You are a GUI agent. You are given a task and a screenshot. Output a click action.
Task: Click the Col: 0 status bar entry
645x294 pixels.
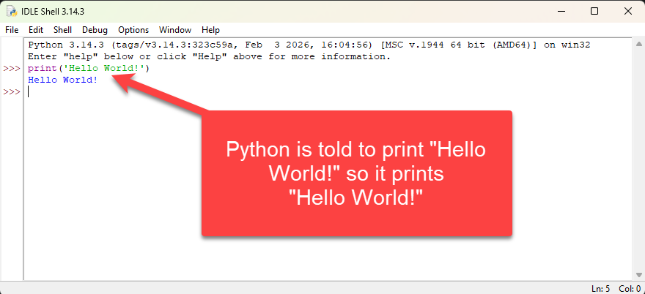tap(630, 289)
